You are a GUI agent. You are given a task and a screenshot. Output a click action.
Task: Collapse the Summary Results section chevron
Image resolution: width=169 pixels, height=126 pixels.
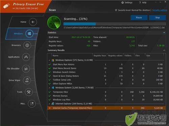pyautogui.click(x=164, y=50)
